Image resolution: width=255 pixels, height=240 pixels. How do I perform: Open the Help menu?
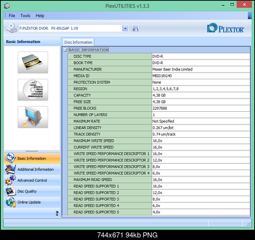point(40,15)
